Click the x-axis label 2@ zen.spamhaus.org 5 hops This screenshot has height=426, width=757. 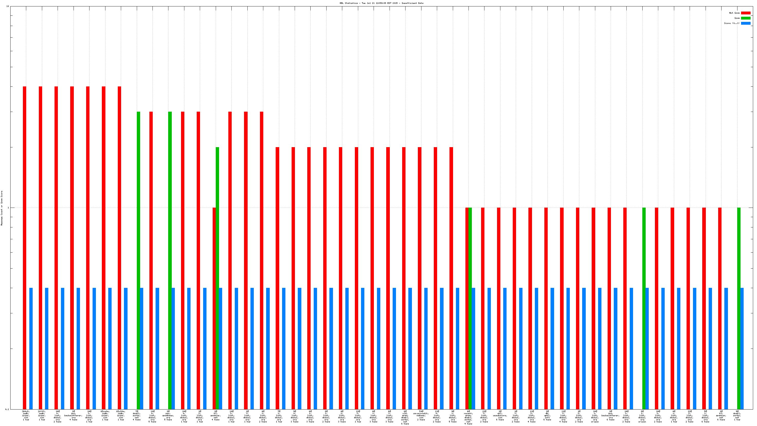point(168,415)
